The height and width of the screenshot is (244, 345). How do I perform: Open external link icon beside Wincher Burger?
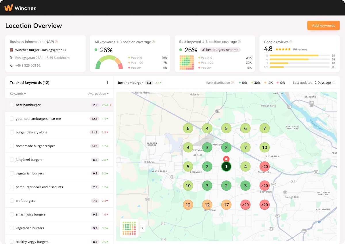tap(65, 50)
